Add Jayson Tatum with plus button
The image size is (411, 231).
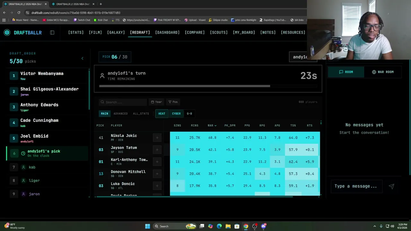157,150
